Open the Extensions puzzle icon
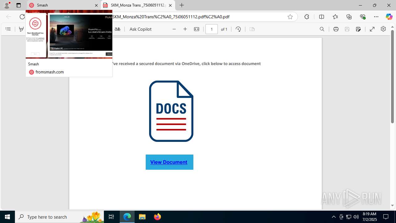 [307, 17]
